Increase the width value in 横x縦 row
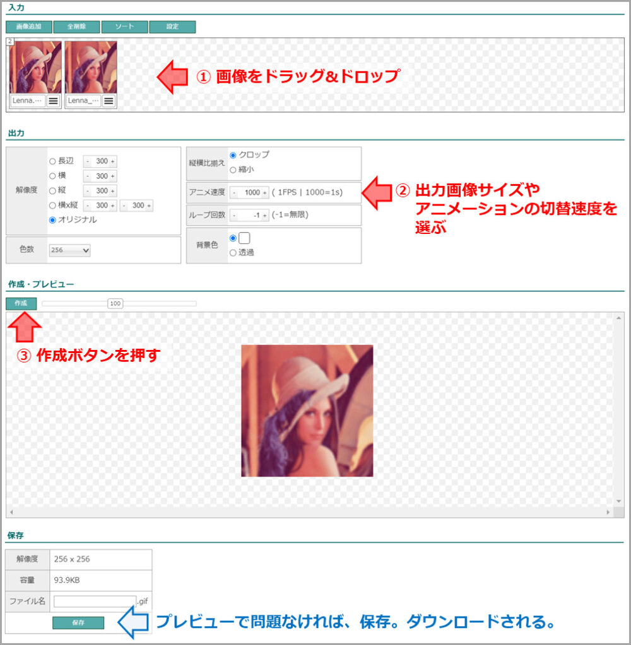This screenshot has height=645, width=631. click(x=112, y=206)
